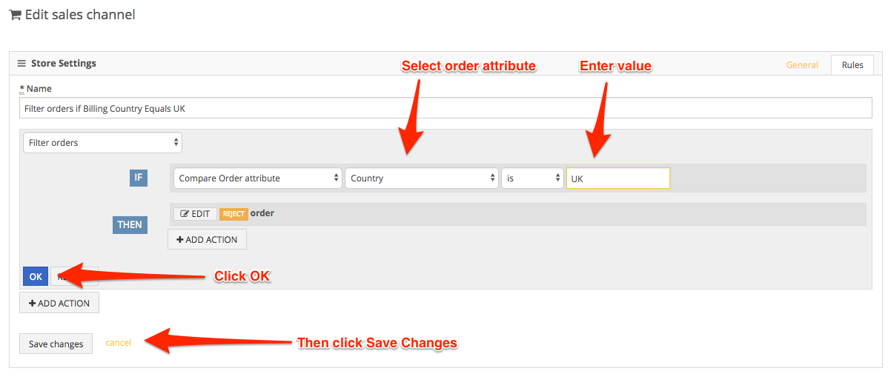The height and width of the screenshot is (388, 891).
Task: Click the value field containing UK
Action: [x=618, y=178]
